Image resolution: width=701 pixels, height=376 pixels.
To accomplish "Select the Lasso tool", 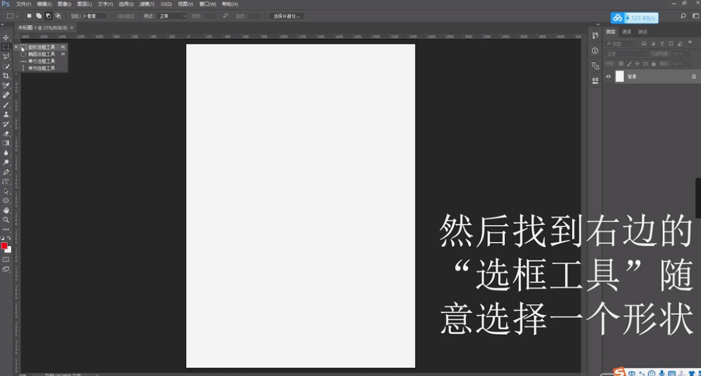I will tap(6, 56).
